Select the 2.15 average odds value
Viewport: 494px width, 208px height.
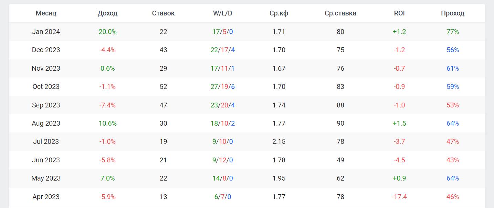coord(279,141)
